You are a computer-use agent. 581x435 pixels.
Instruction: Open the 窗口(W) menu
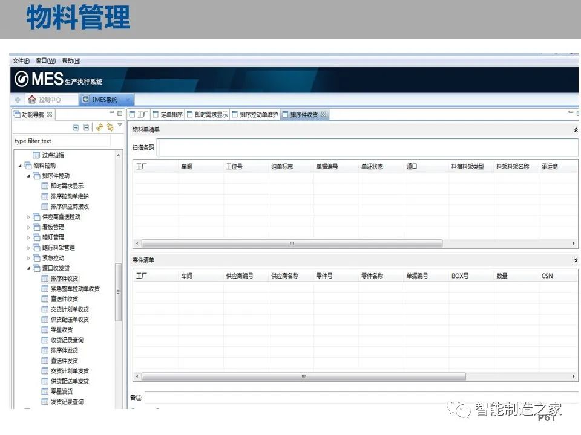46,60
